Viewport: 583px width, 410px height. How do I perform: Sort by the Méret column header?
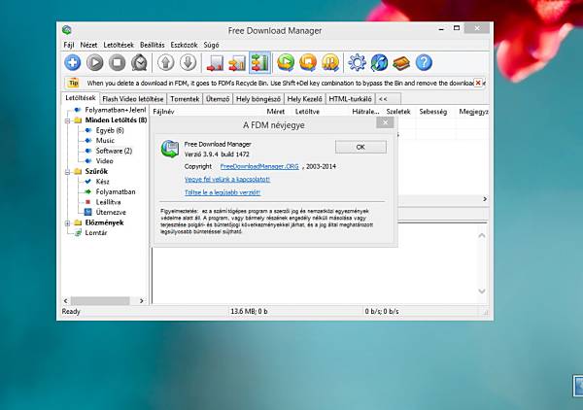(276, 112)
